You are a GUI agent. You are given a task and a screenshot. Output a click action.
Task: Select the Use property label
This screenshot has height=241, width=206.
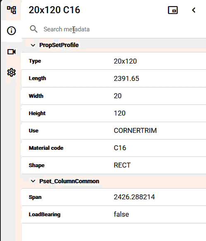pyautogui.click(x=34, y=131)
